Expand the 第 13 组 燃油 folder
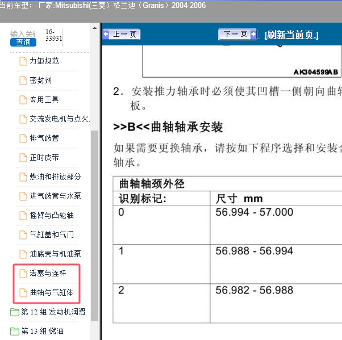Image resolution: width=342 pixels, height=340 pixels. click(42, 331)
